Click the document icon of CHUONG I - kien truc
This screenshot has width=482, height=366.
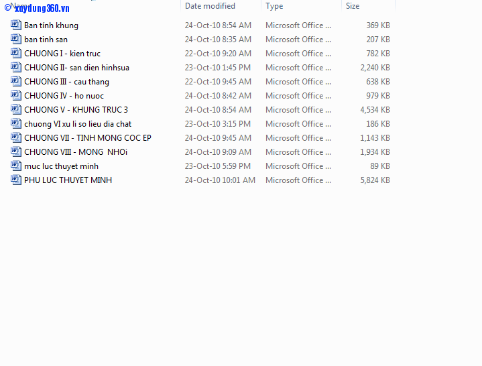(x=16, y=54)
